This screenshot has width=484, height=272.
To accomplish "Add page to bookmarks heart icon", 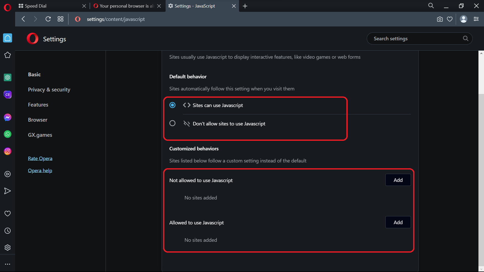I will 450,19.
